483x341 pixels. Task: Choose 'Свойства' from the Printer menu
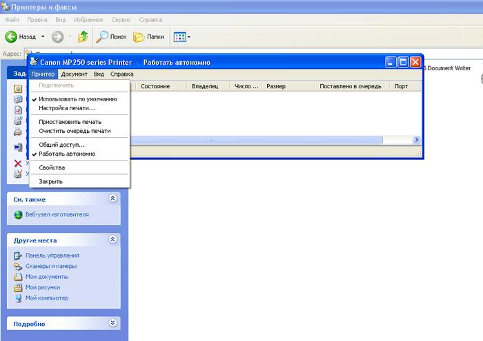[52, 167]
